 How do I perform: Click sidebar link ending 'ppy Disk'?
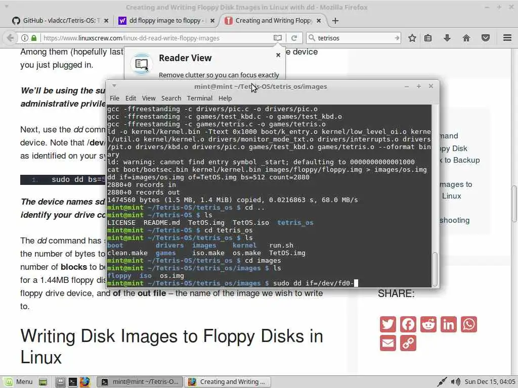tap(453, 149)
